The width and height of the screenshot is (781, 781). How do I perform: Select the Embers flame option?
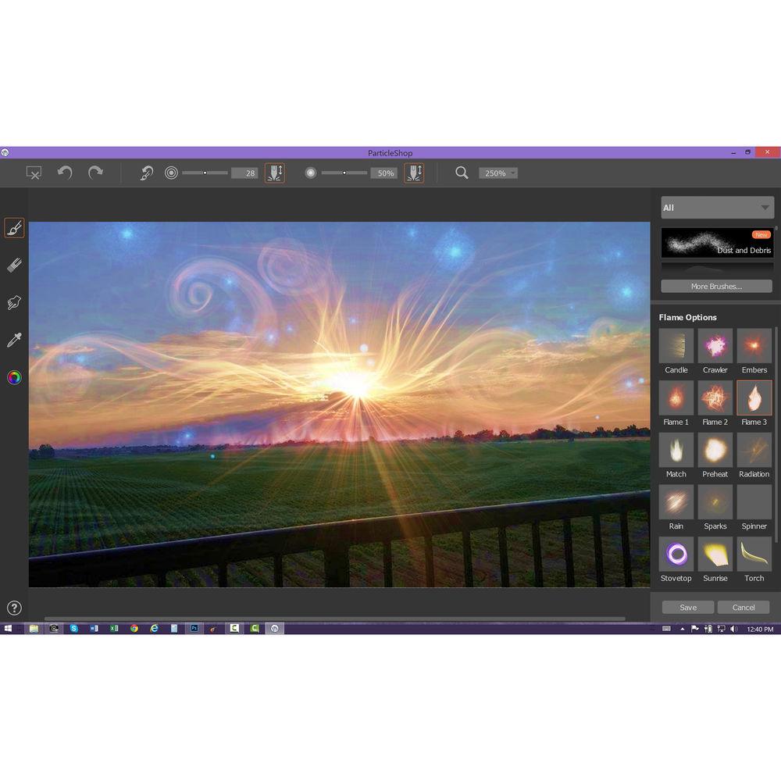[754, 347]
